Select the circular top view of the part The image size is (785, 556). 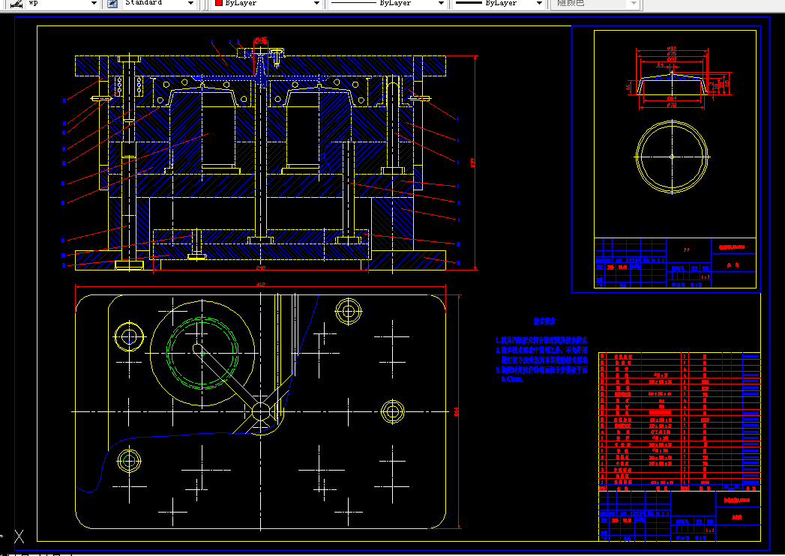click(x=672, y=157)
